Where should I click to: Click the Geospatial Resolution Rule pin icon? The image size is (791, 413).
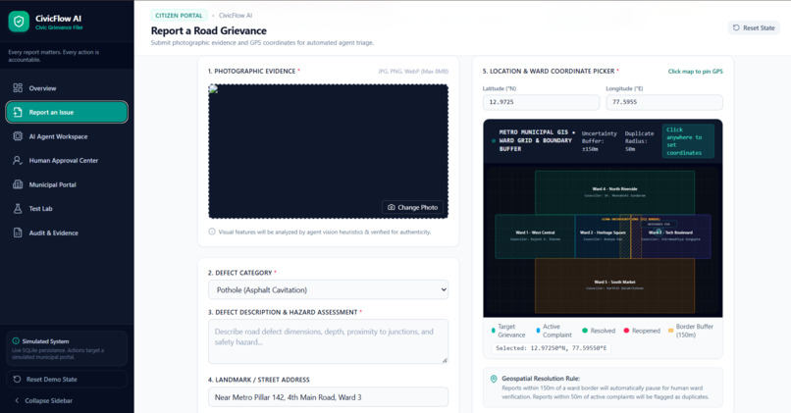coord(494,379)
